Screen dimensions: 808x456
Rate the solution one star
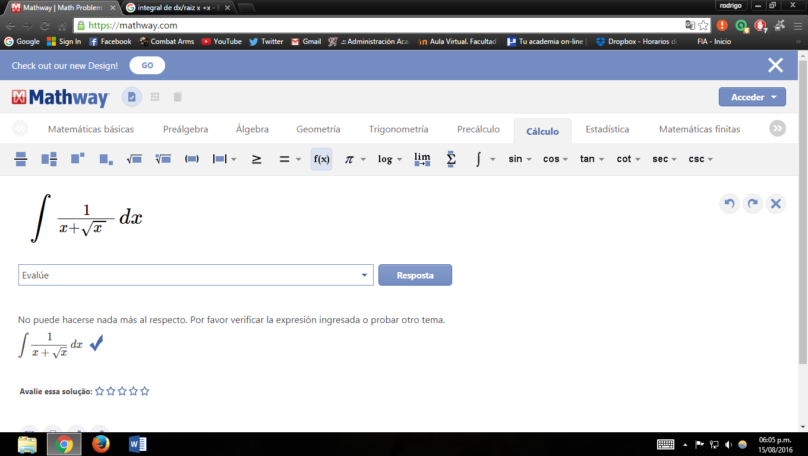pyautogui.click(x=100, y=391)
